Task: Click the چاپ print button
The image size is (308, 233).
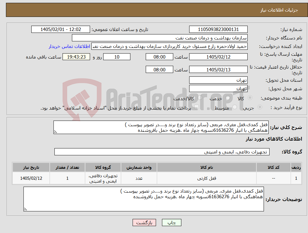Action: pyautogui.click(x=171, y=223)
